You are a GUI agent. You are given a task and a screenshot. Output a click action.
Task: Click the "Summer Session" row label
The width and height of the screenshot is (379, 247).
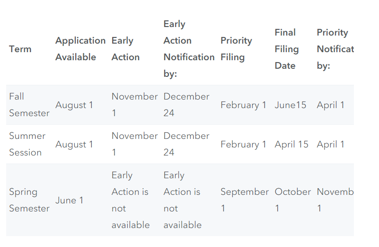point(27,144)
